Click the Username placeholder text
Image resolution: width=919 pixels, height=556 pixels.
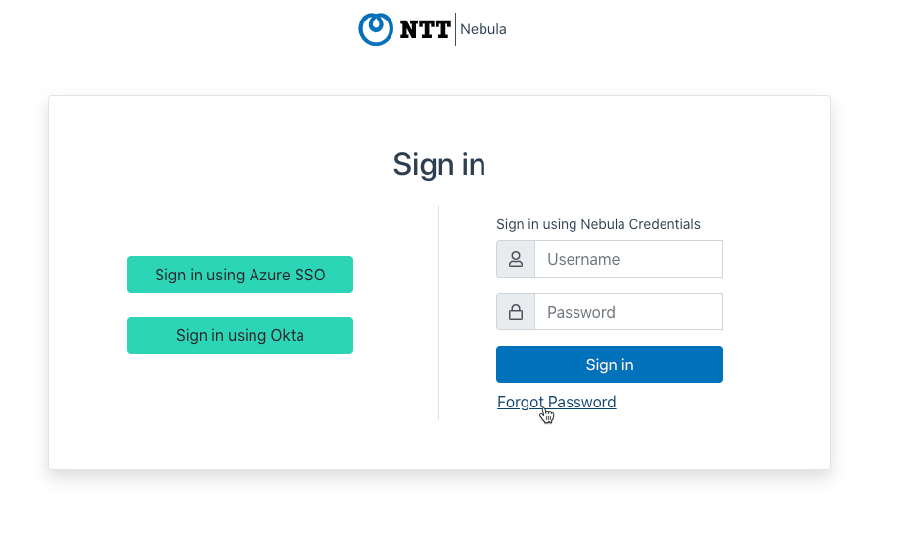[x=583, y=259]
